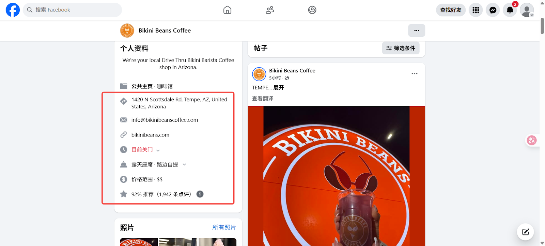The image size is (545, 246).
Task: Open the Friends tab icon
Action: [270, 10]
